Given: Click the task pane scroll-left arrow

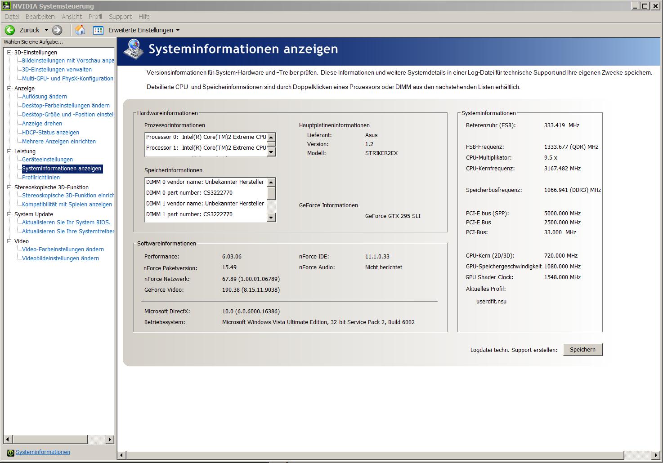Looking at the screenshot, I should click(x=8, y=439).
